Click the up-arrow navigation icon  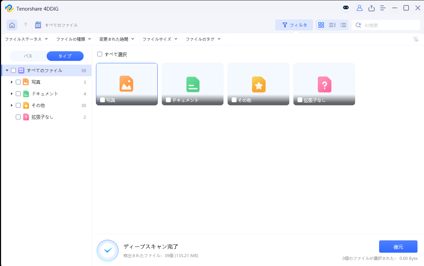[26, 25]
